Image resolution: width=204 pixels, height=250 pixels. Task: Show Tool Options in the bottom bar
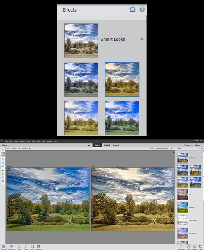tap(12, 247)
